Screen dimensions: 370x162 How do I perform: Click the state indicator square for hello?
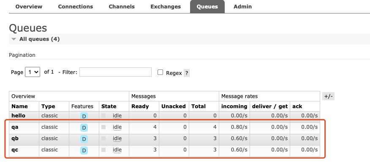click(103, 115)
